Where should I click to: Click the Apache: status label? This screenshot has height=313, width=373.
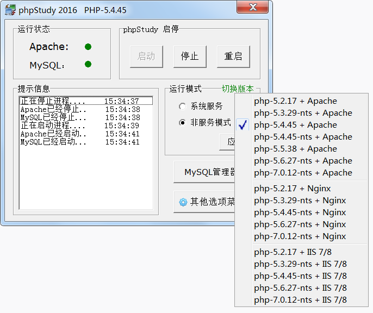point(49,47)
